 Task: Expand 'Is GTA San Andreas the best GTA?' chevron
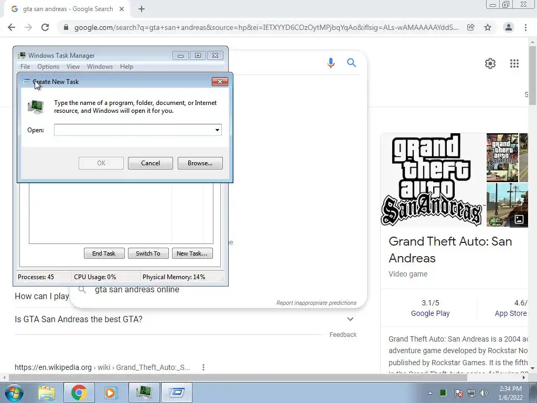350,319
